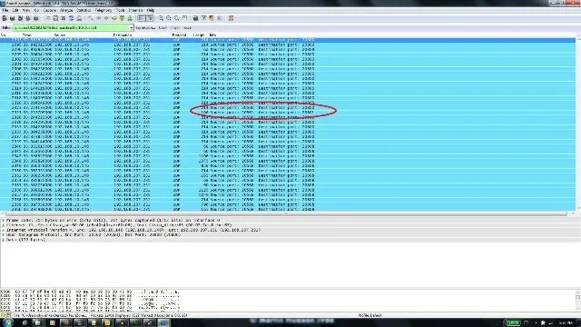
Task: Open the Capture menu
Action: [x=50, y=10]
